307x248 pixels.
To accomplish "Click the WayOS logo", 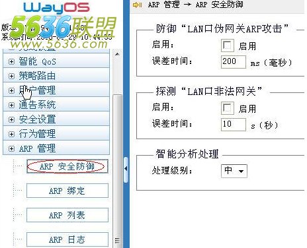I will click(x=56, y=8).
